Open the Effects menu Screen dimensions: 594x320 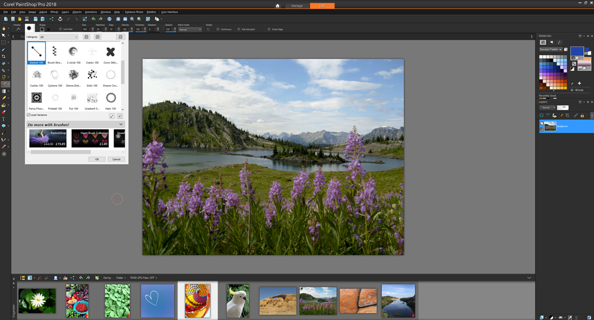point(54,12)
